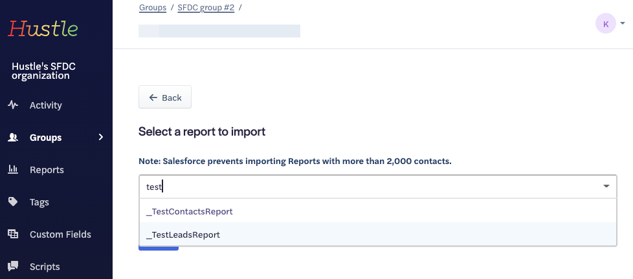The image size is (633, 279).
Task: Open Custom Fields in sidebar
Action: point(60,234)
